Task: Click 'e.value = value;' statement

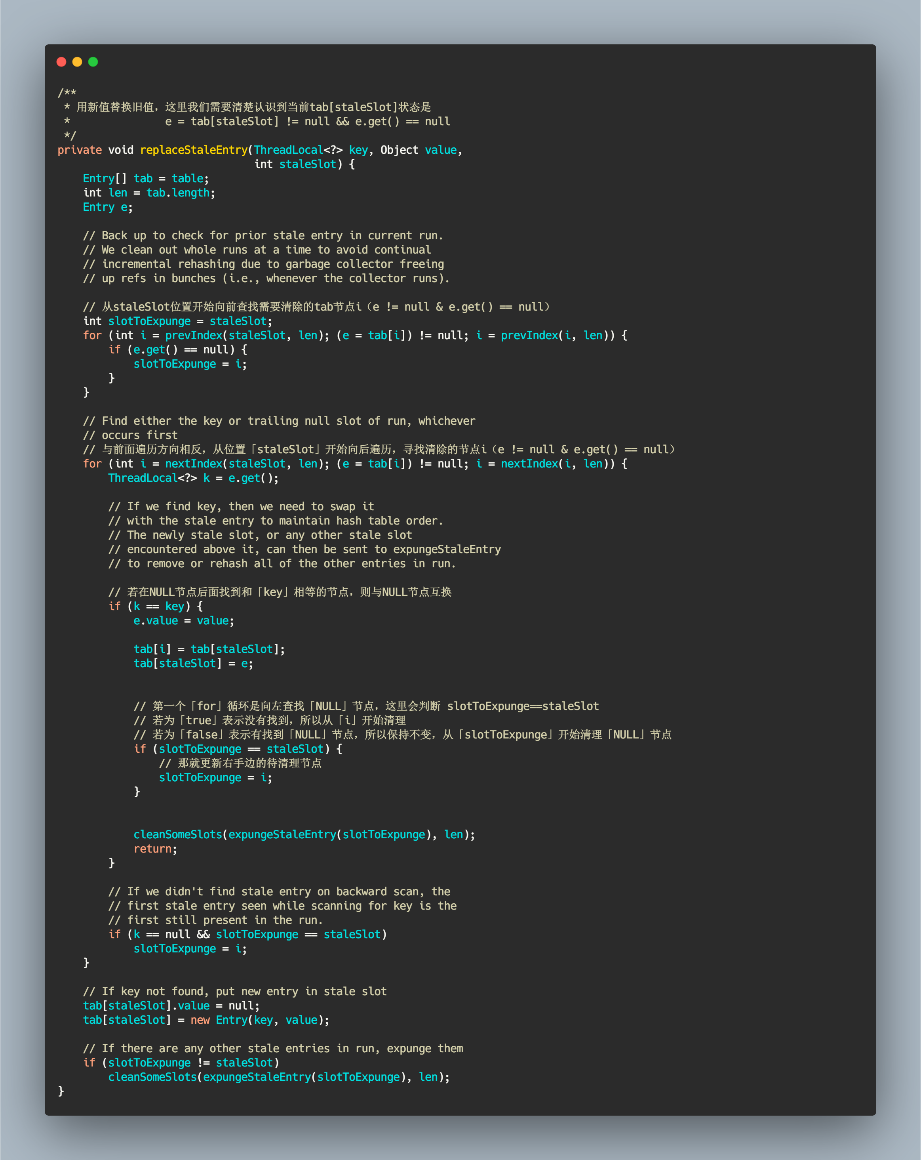Action: click(183, 621)
